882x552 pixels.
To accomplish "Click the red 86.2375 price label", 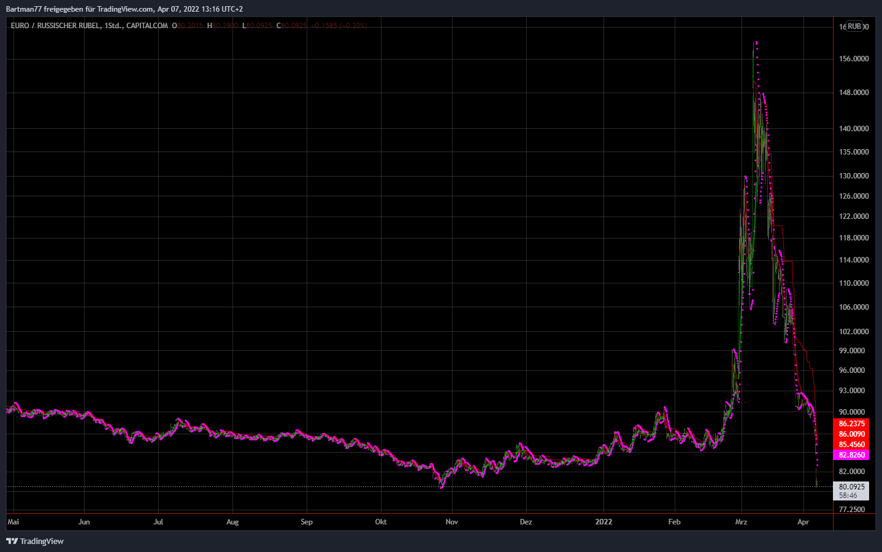I will 853,423.
